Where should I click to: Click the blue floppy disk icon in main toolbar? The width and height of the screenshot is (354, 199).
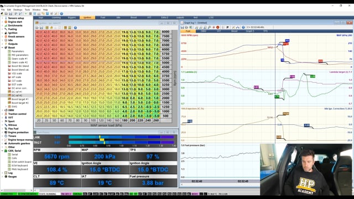[47, 14]
